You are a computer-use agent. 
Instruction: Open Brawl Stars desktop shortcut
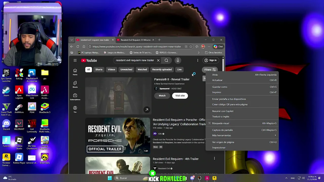coord(45,159)
